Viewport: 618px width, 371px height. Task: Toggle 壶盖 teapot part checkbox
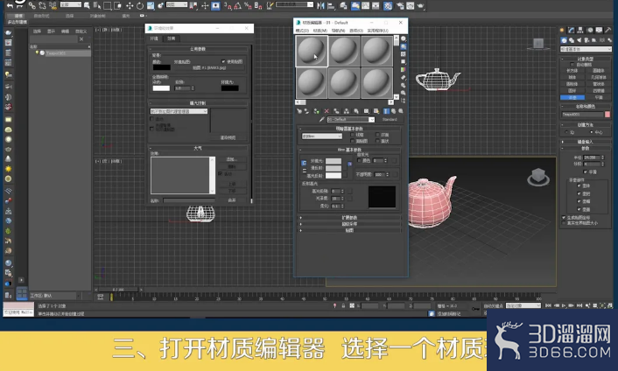pos(579,209)
